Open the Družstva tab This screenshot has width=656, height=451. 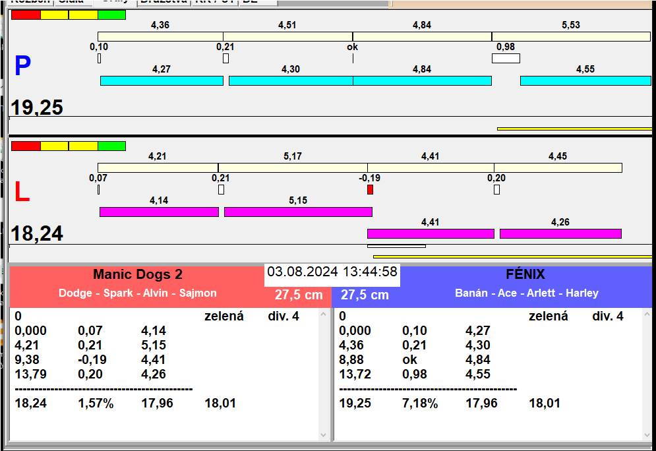click(164, 2)
